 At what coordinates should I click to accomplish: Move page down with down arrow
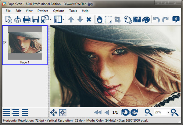pyautogui.click(x=80, y=20)
